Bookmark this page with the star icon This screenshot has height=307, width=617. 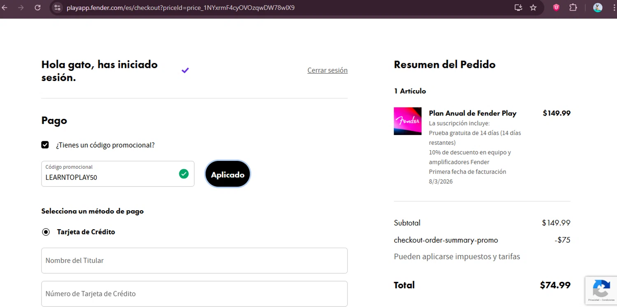coord(533,7)
